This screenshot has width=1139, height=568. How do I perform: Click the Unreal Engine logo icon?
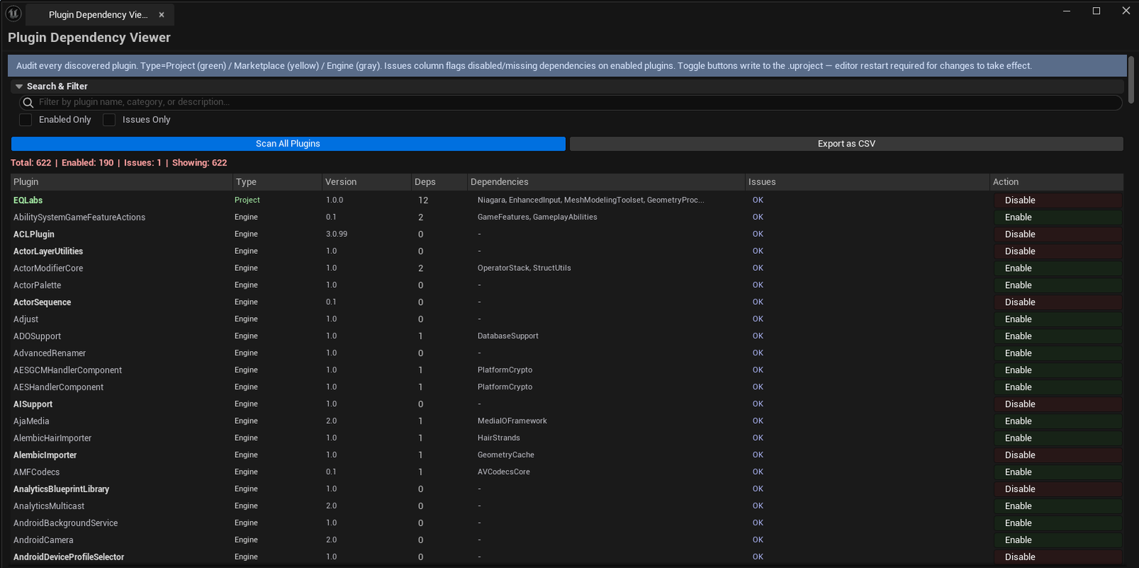14,13
